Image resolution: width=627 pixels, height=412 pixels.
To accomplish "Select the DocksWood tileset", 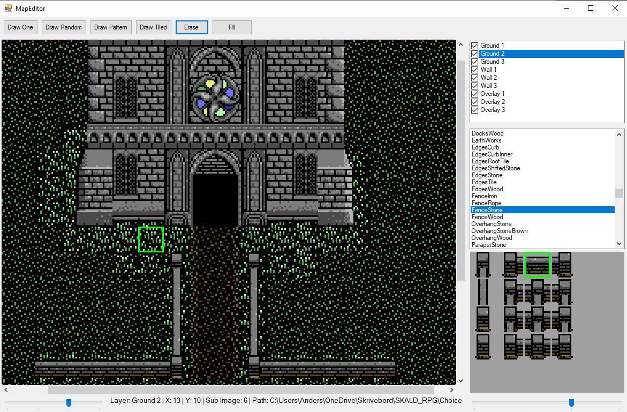I will point(542,133).
